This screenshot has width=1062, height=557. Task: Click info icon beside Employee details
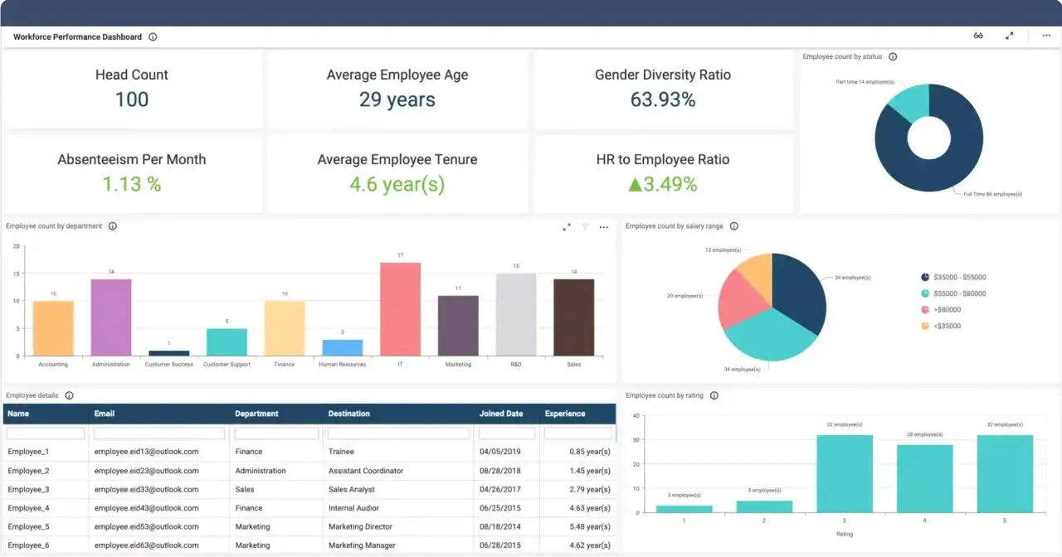tap(70, 396)
